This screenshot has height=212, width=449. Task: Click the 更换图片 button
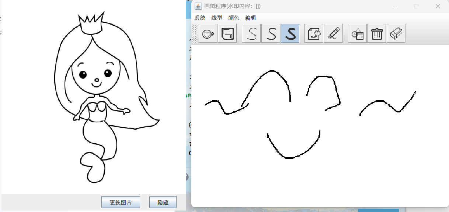click(x=121, y=202)
